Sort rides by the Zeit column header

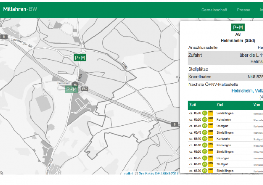(x=193, y=105)
